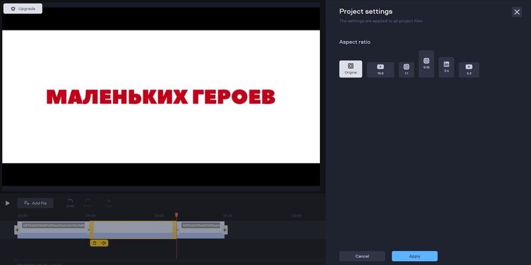Choose the YouTube 16:9 aspect ratio
Image resolution: width=531 pixels, height=265 pixels.
tap(380, 70)
